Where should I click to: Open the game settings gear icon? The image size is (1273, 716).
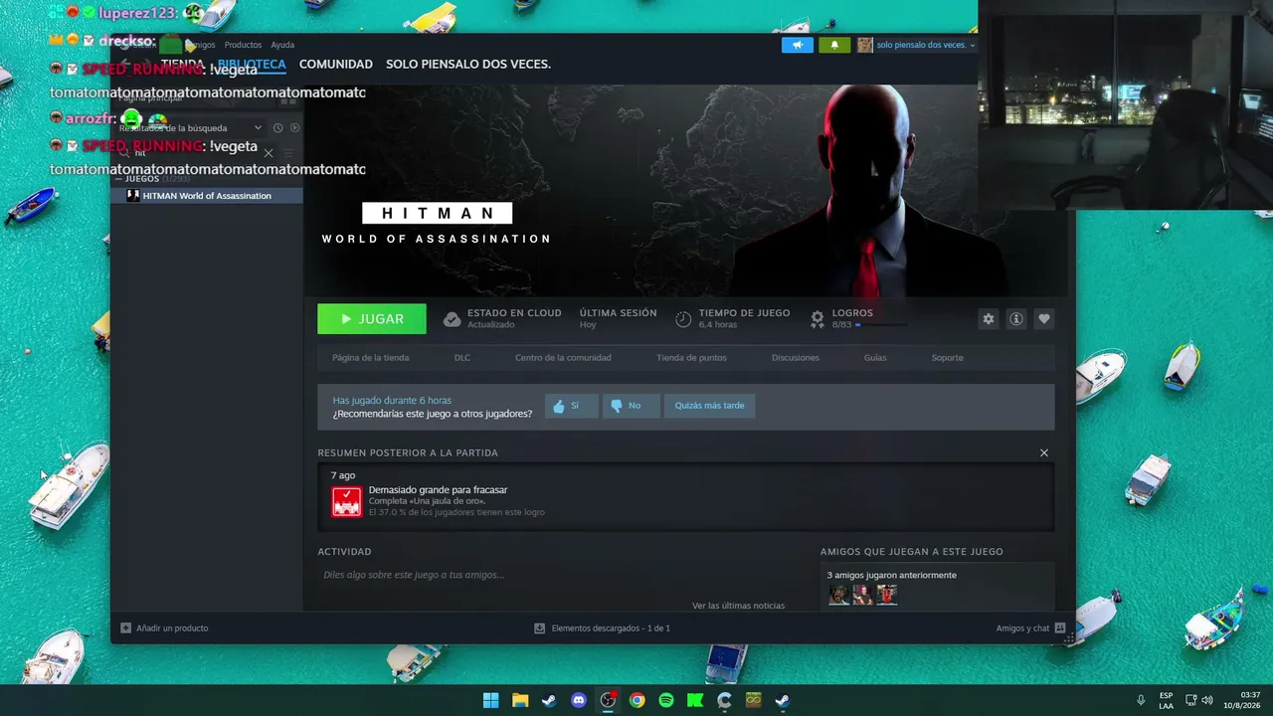(x=989, y=319)
